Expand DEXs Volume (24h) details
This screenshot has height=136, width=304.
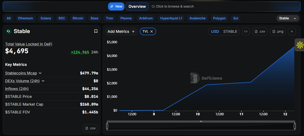tap(43, 81)
